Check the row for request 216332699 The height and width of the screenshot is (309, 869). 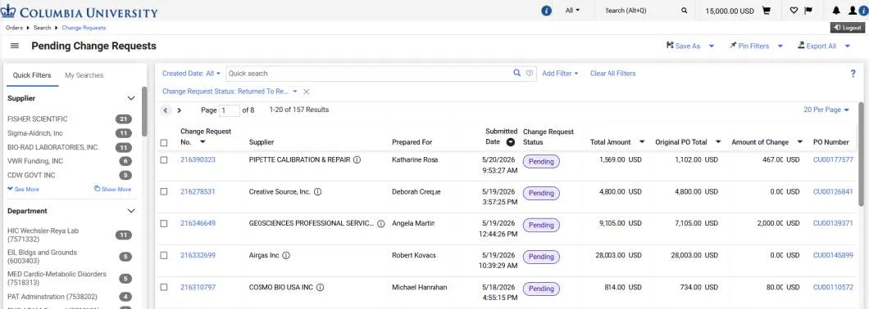tap(163, 255)
